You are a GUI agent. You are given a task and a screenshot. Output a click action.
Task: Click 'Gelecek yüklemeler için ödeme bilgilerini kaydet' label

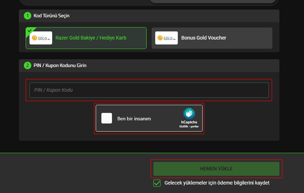(x=217, y=183)
